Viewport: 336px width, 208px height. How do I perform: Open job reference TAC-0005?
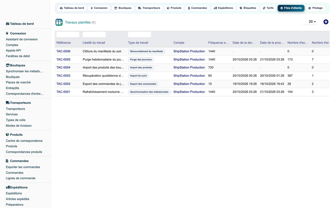63,59
